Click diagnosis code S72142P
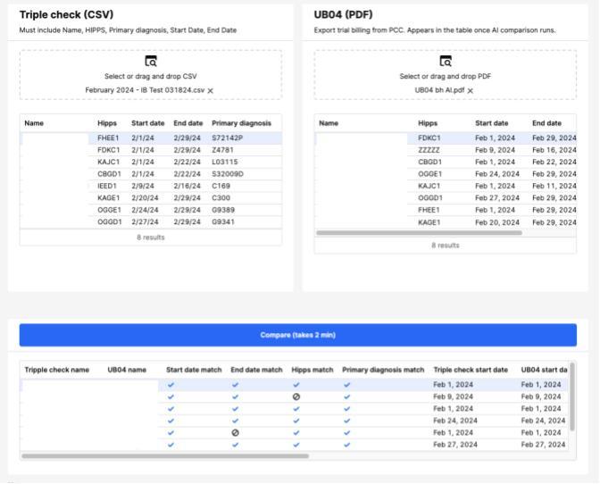 point(228,138)
